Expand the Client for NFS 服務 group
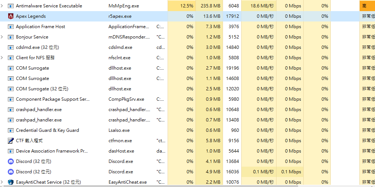375x187 pixels. click(x=2, y=58)
